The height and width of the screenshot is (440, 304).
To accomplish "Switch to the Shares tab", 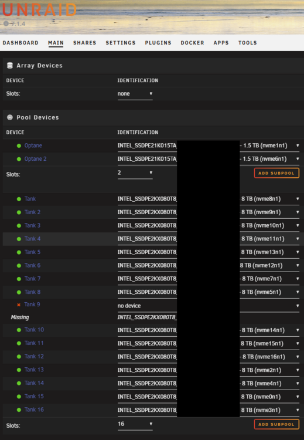I will [84, 43].
